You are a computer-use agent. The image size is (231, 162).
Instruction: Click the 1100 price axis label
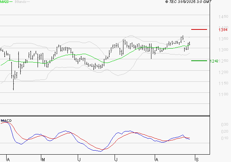pos(223,94)
